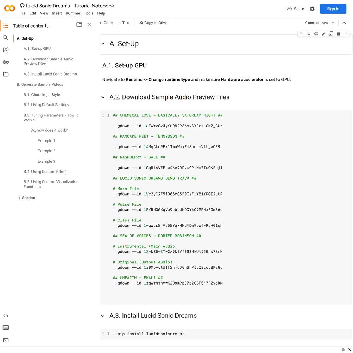Go to B. Generate Sample Videos

click(40, 84)
